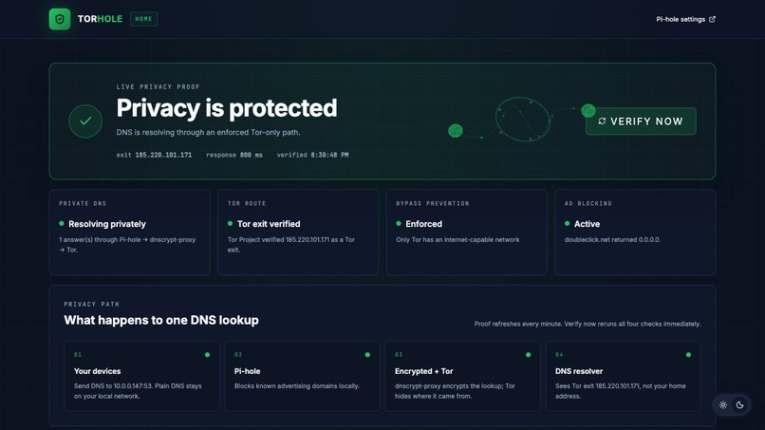Click the central Tor circuit ellipse graphic

click(523, 120)
